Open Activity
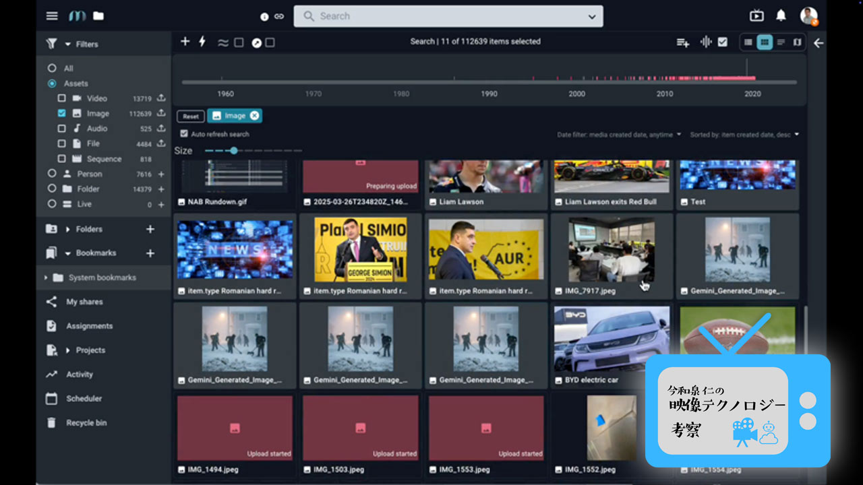Image resolution: width=863 pixels, height=485 pixels. click(80, 375)
